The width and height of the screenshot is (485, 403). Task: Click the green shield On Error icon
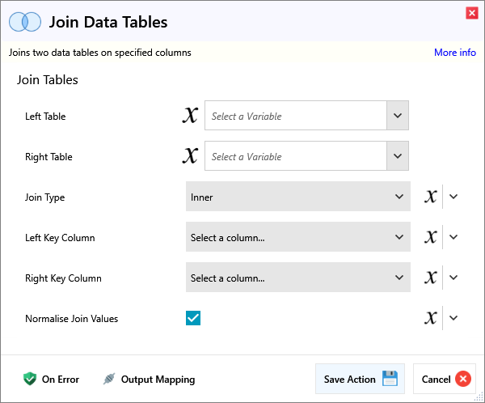click(x=30, y=379)
